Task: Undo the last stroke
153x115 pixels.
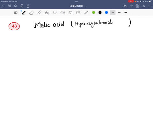Action: [125, 6]
